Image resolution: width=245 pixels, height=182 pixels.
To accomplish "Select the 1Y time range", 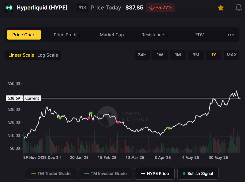I will 214,55.
